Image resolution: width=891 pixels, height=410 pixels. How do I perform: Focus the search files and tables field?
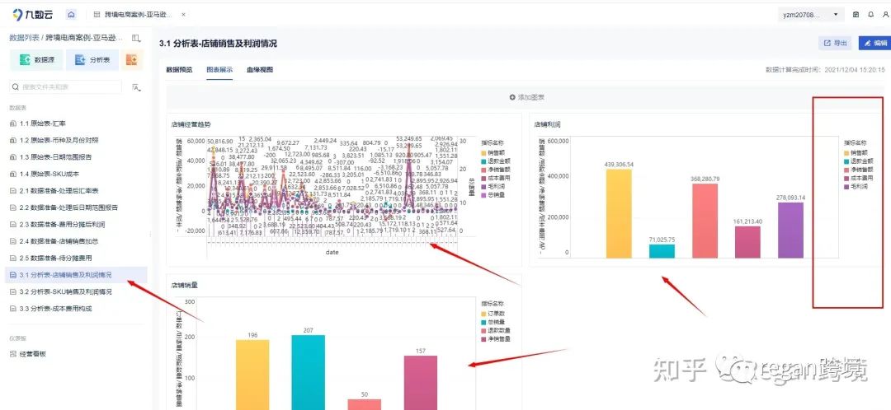point(66,86)
